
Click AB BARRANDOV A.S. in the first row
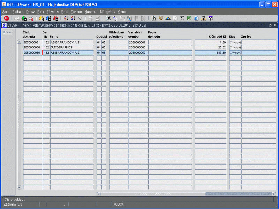72,42
